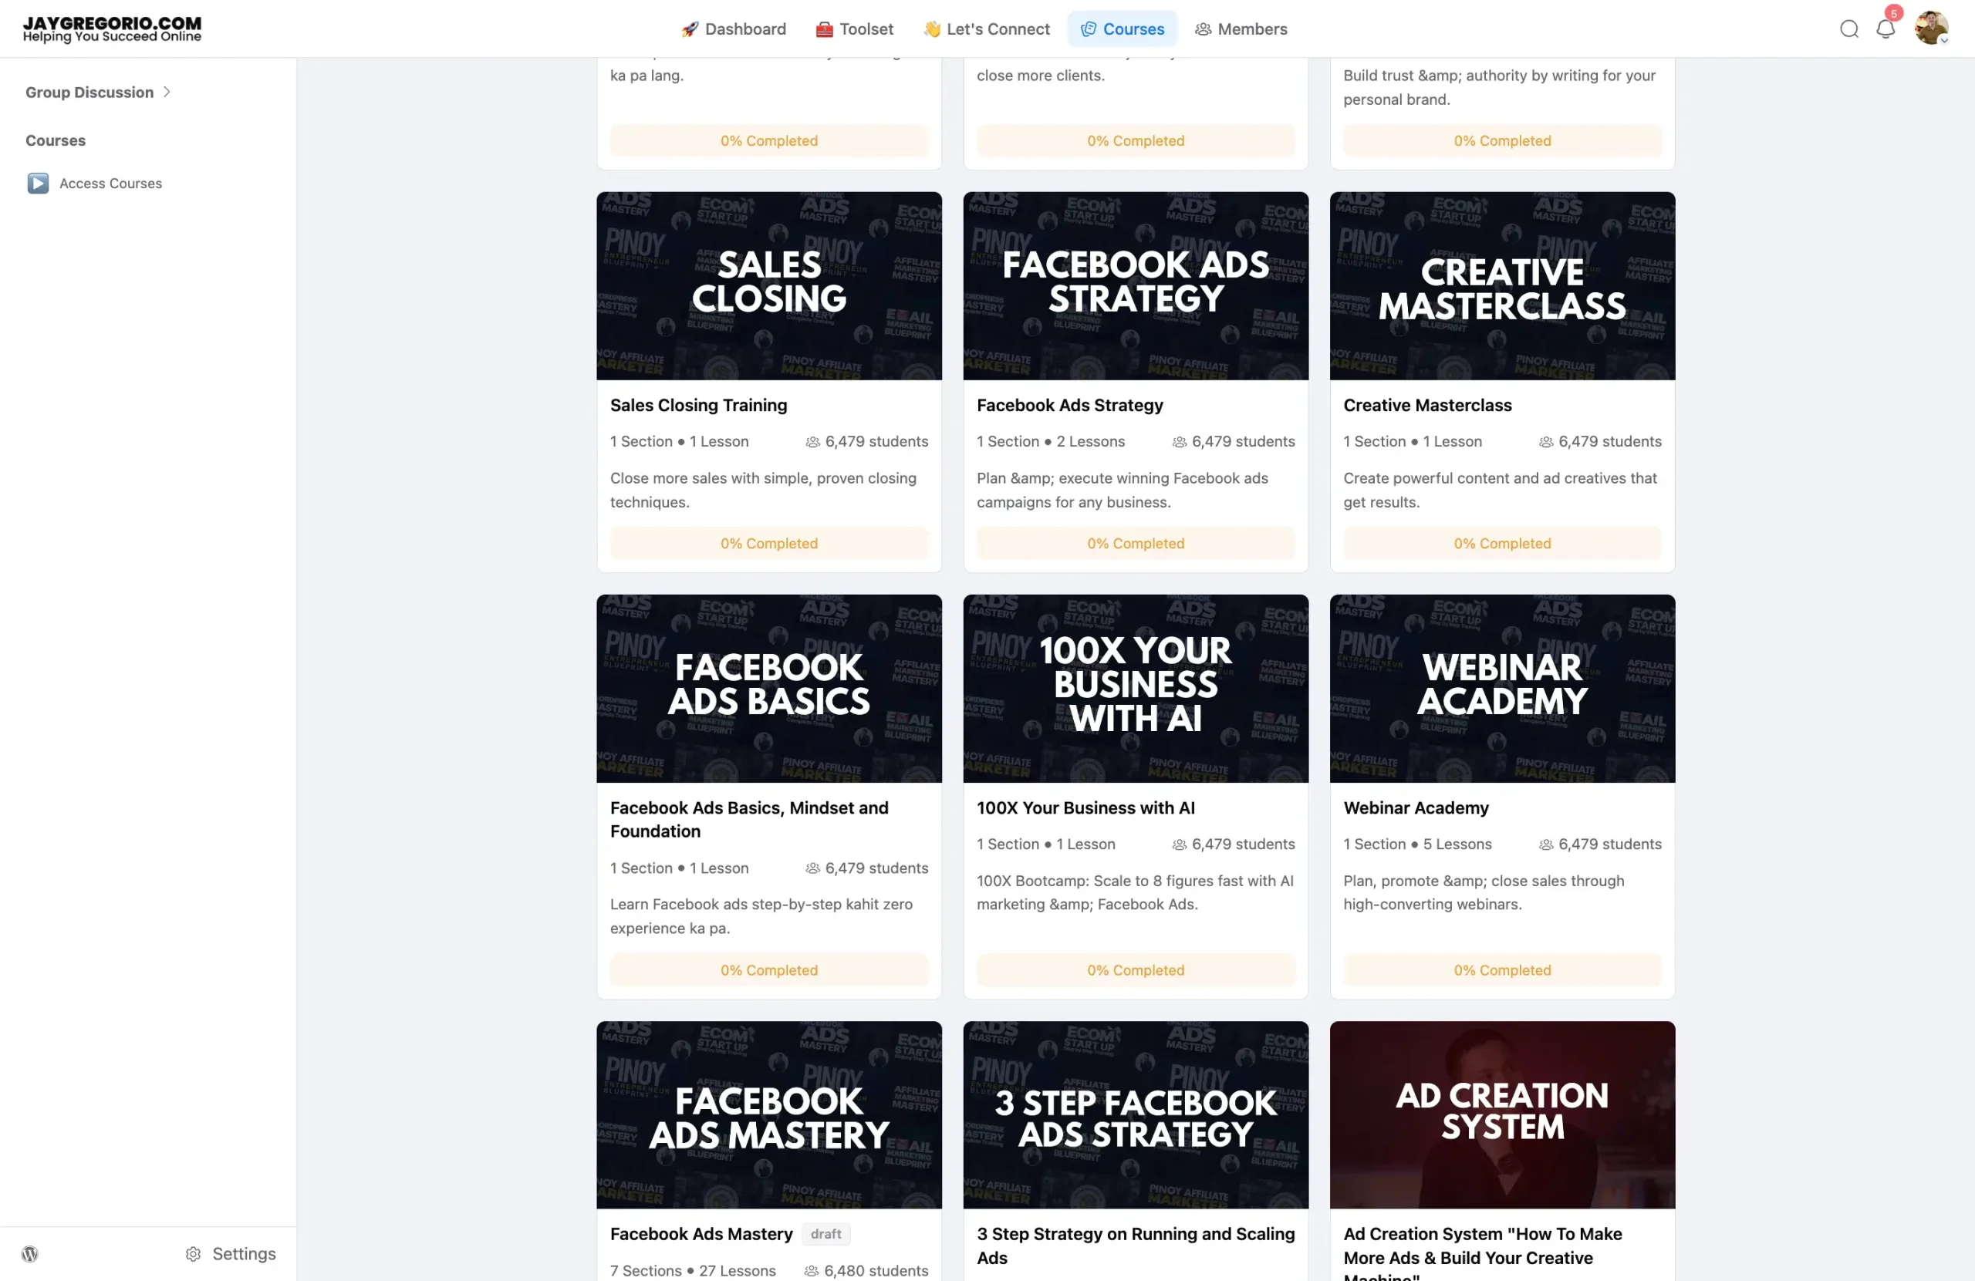The image size is (1975, 1281).
Task: Click the Toolset toolbox icon
Action: (824, 29)
